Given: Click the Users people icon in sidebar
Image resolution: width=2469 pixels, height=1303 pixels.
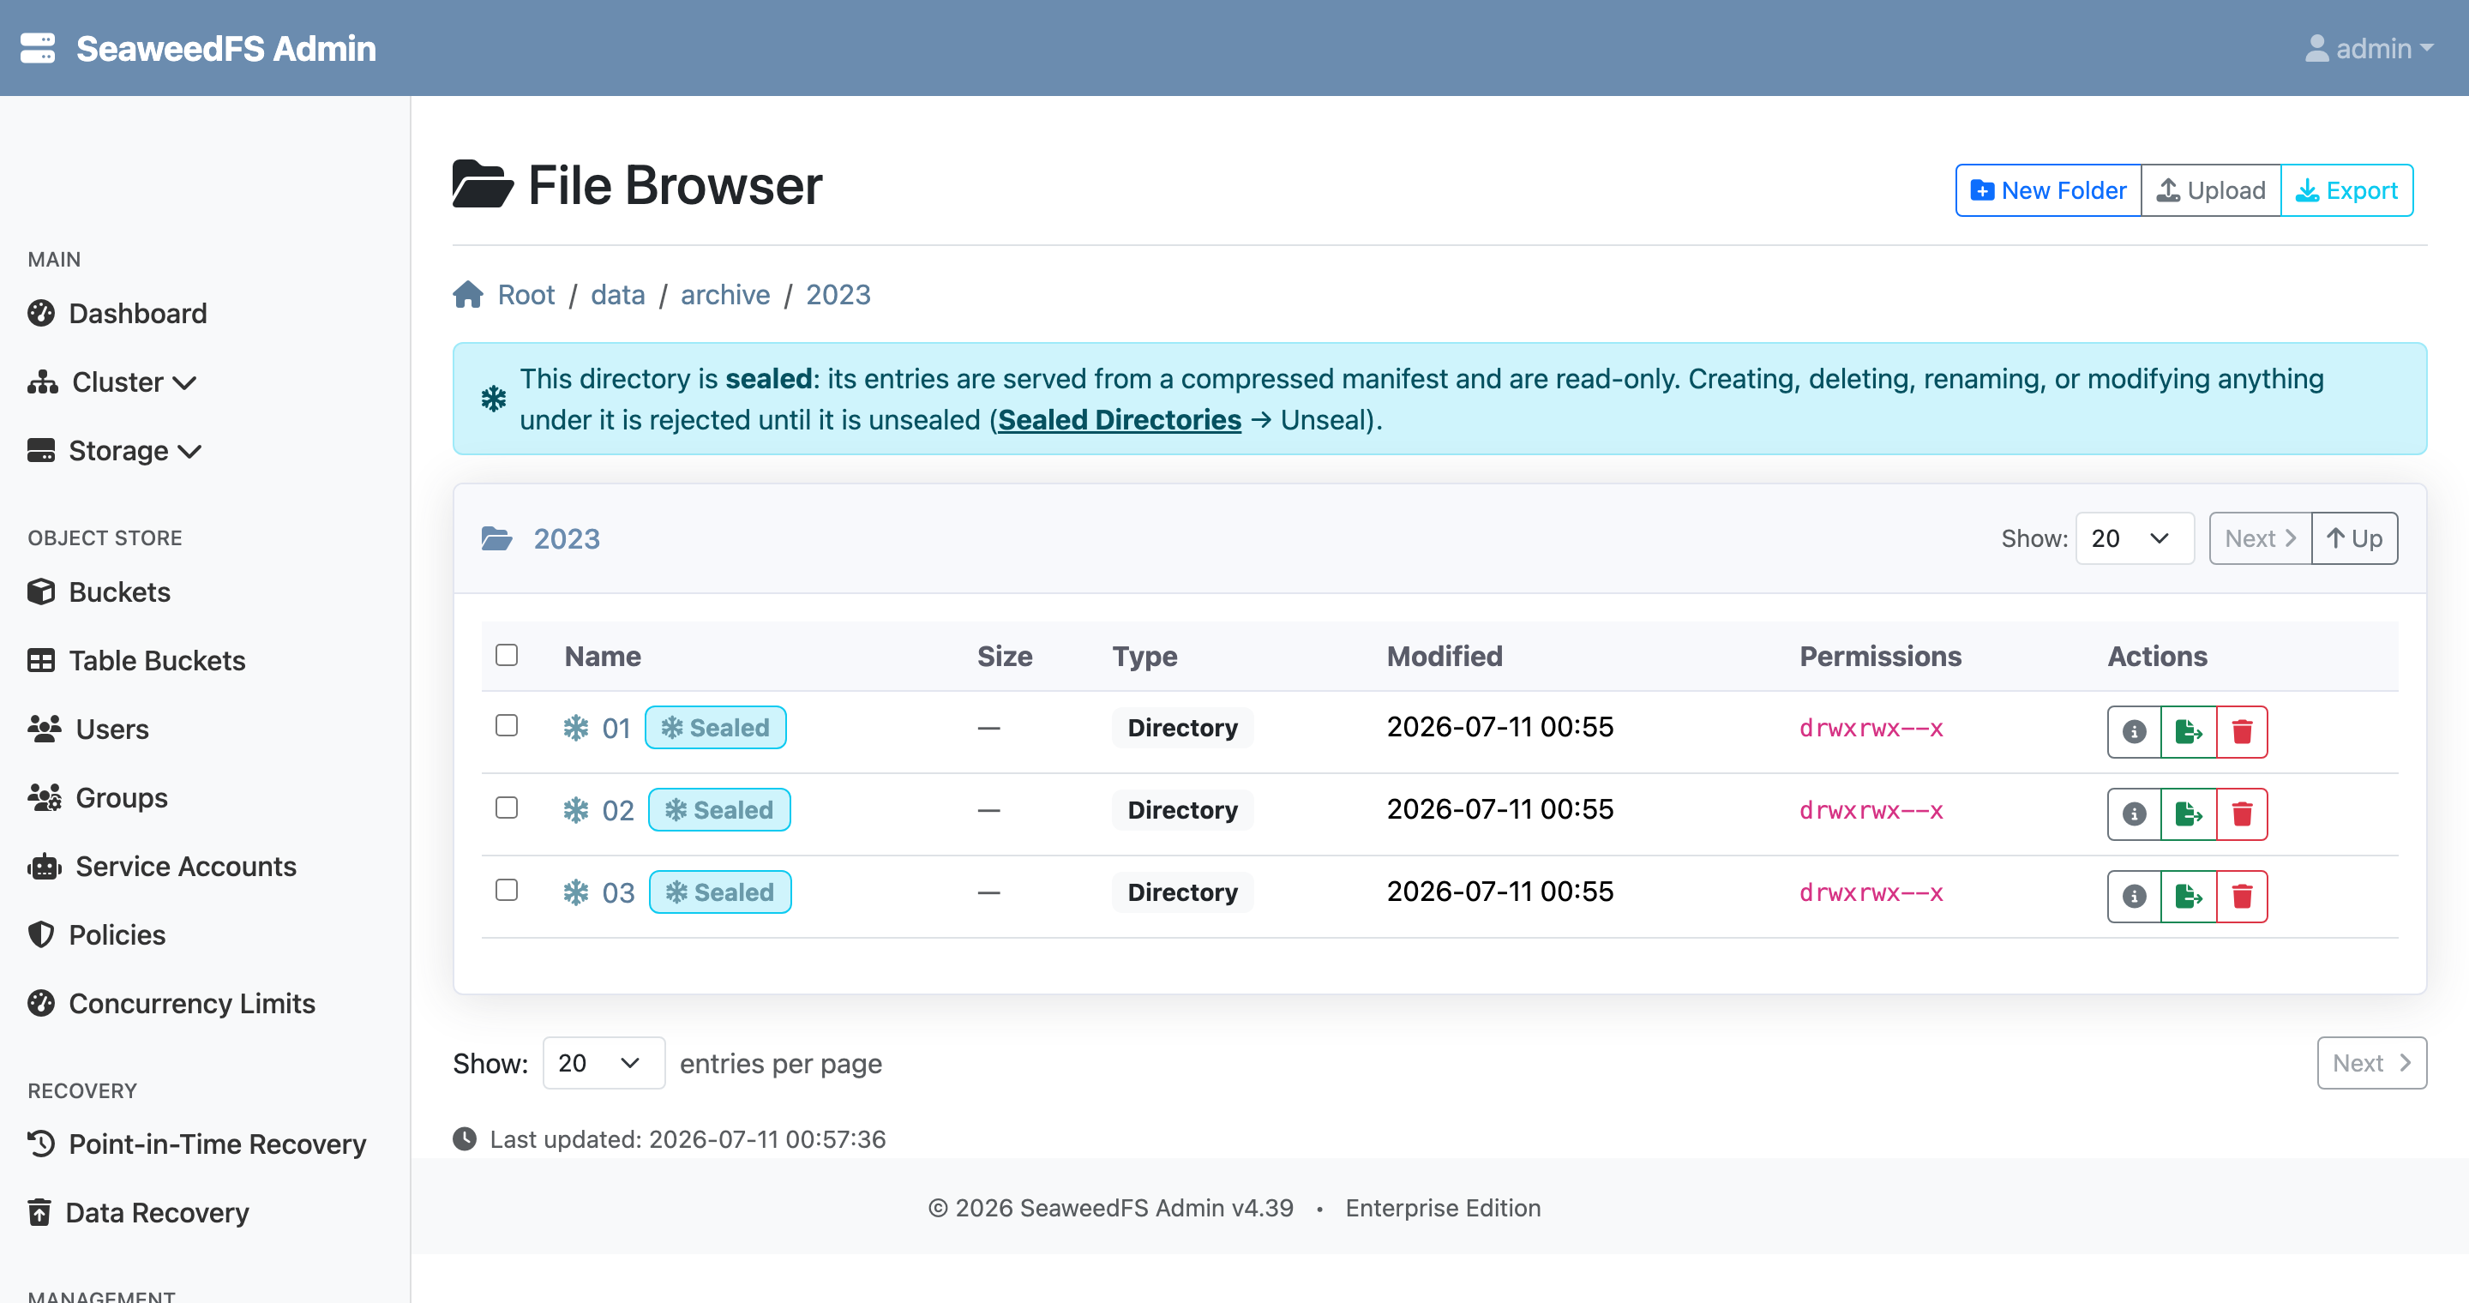Looking at the screenshot, I should (44, 730).
